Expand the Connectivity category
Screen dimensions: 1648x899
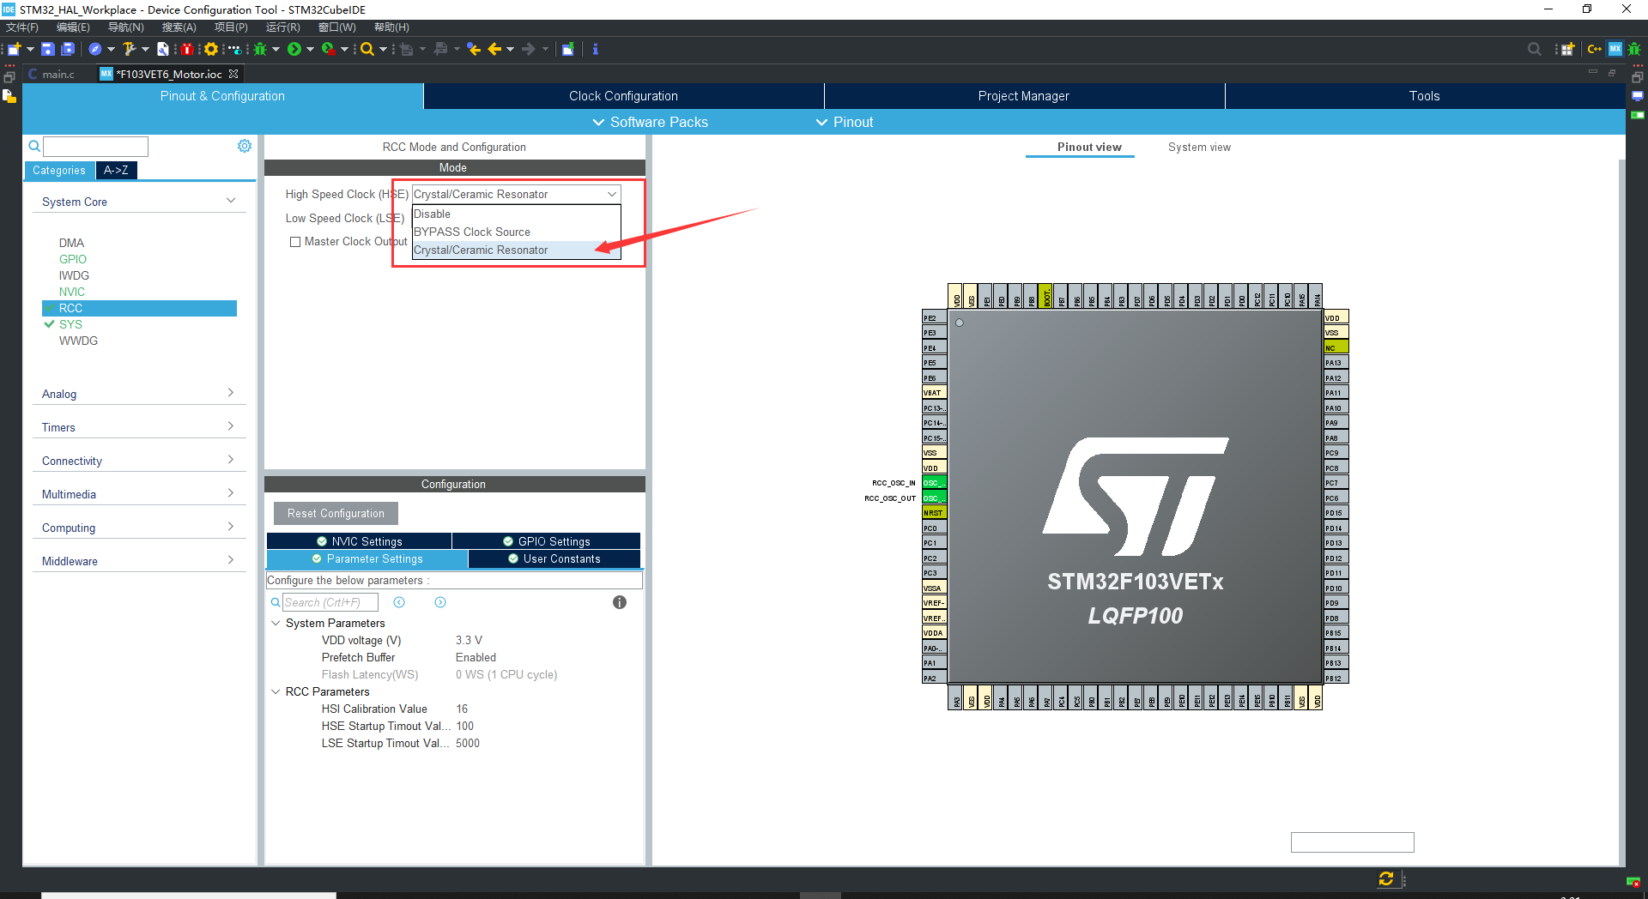pyautogui.click(x=138, y=461)
